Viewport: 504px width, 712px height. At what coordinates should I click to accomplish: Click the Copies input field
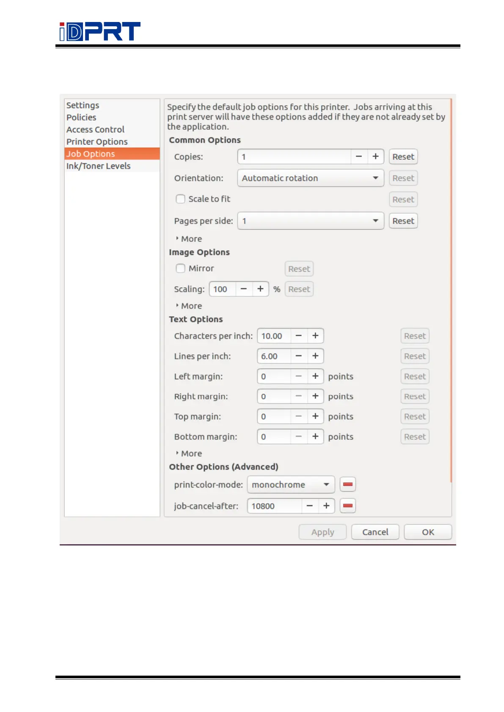coord(294,156)
